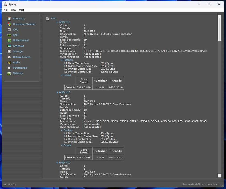Click the CPU heading in main panel

click(x=54, y=19)
